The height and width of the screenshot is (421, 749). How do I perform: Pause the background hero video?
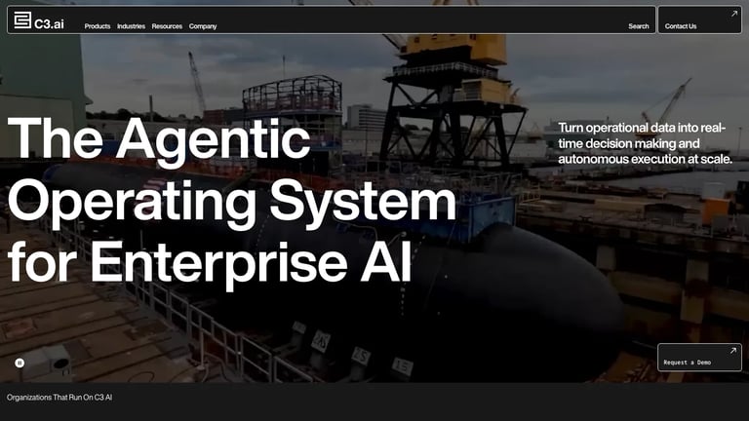(x=20, y=363)
